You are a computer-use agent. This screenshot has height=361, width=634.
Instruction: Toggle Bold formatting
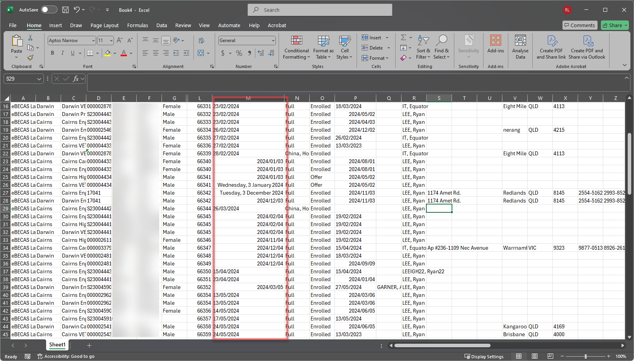point(52,53)
